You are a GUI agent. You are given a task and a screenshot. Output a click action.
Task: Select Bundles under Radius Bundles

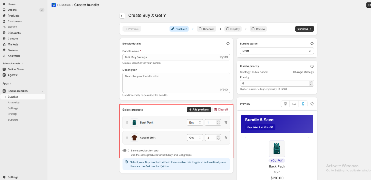13,97
